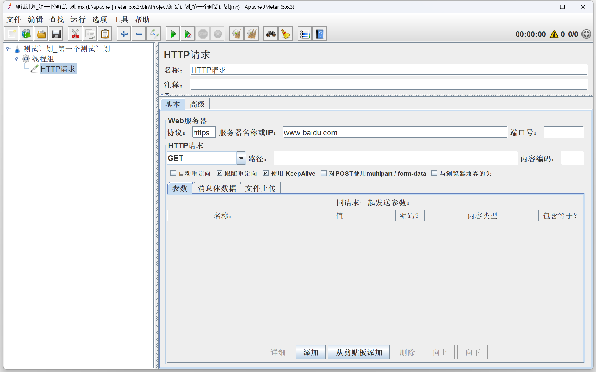Expand all nodes with plus icon
Image resolution: width=596 pixels, height=372 pixels.
(124, 34)
